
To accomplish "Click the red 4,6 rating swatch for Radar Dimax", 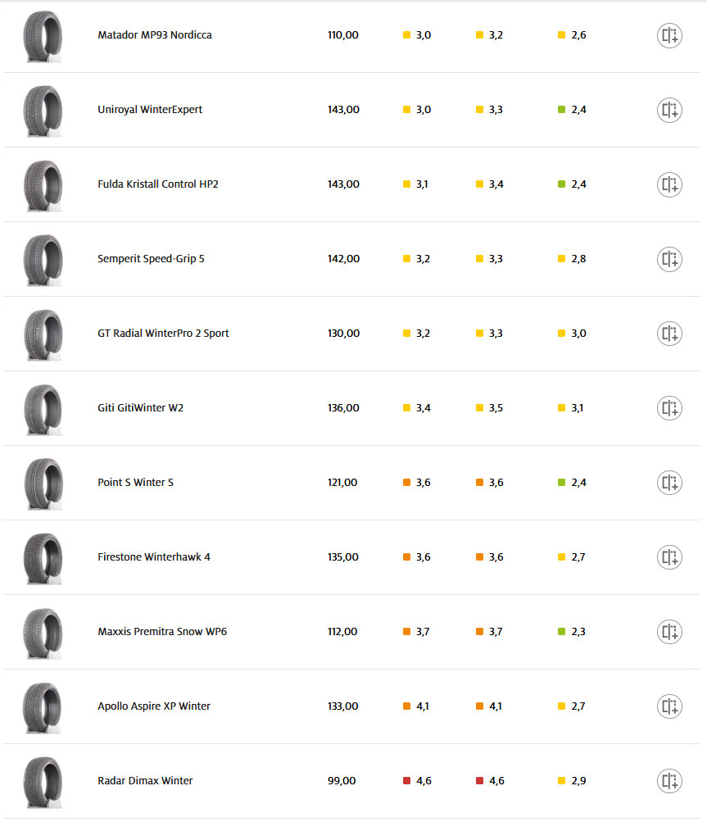I will (407, 781).
